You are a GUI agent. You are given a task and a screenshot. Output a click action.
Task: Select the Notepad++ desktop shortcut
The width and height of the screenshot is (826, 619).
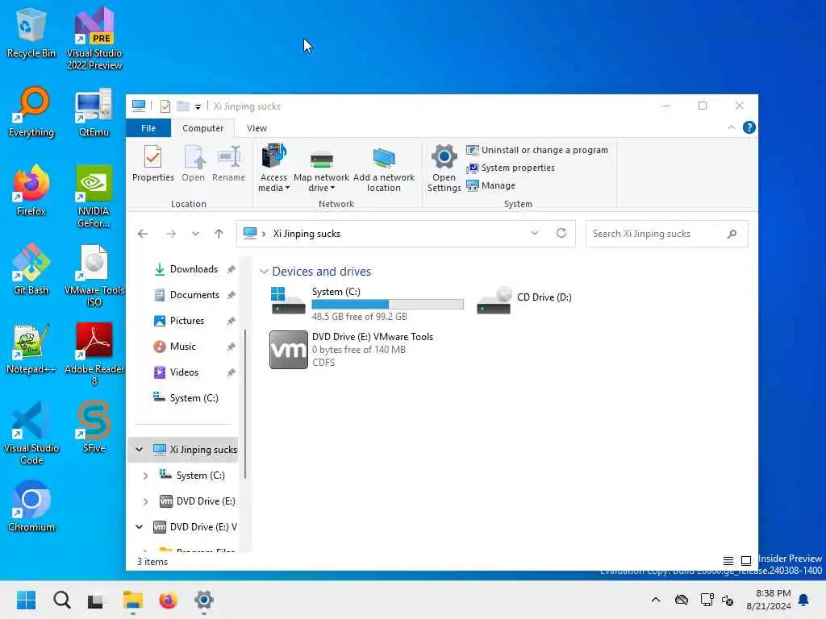click(x=31, y=348)
